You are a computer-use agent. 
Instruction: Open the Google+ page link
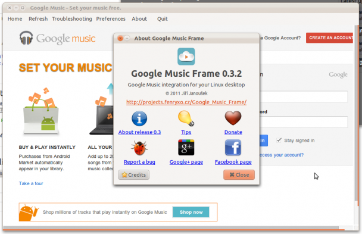point(186,162)
